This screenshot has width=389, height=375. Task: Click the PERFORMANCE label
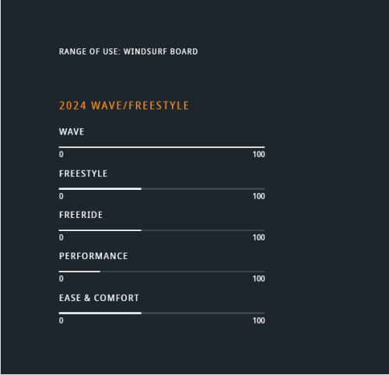tap(93, 256)
